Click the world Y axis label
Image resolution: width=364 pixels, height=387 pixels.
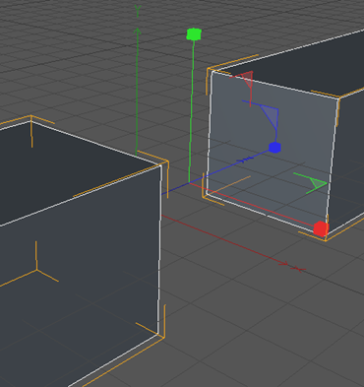point(138,11)
